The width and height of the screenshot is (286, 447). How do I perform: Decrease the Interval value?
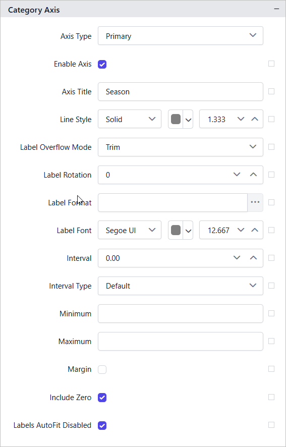click(237, 258)
